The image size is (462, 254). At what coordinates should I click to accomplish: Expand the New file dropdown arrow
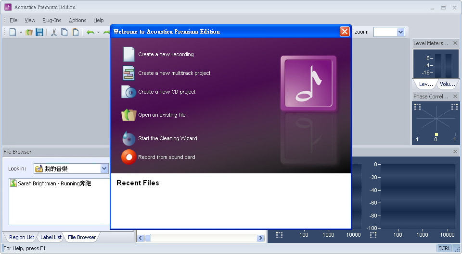(21, 33)
